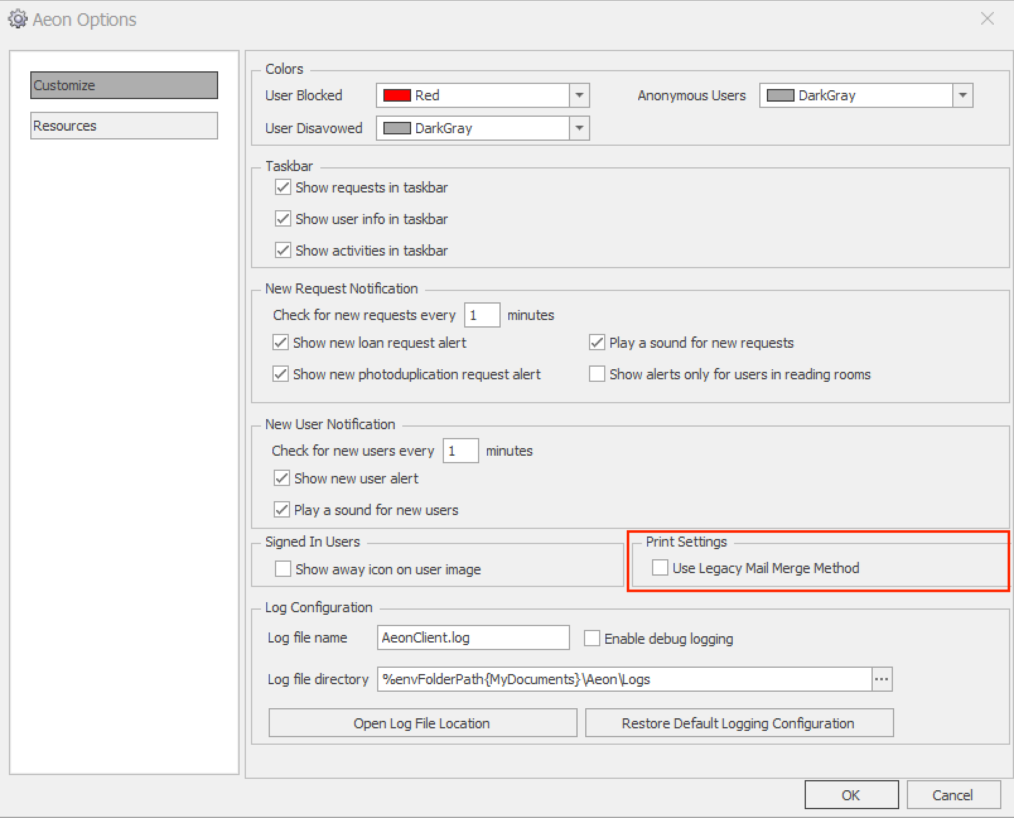Click the Aeon Options gear icon
The width and height of the screenshot is (1014, 818).
18,19
